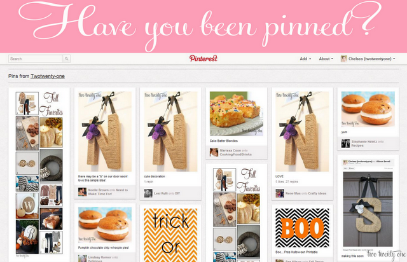Open the Pumpkin chocolate chip whoopie pies pin
407x262 pixels.
click(x=105, y=225)
